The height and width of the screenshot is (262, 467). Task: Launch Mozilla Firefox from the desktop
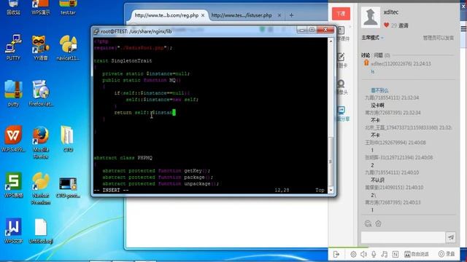coord(41,142)
